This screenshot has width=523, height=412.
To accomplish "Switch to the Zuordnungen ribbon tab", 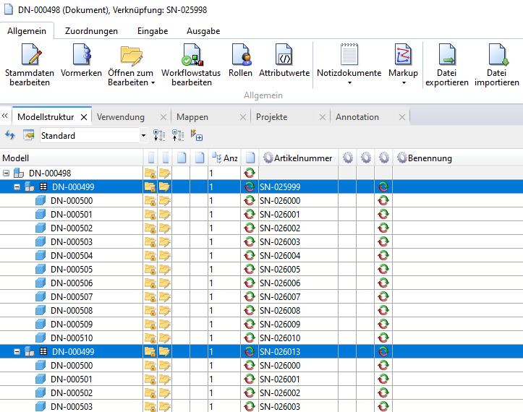I will click(x=91, y=31).
